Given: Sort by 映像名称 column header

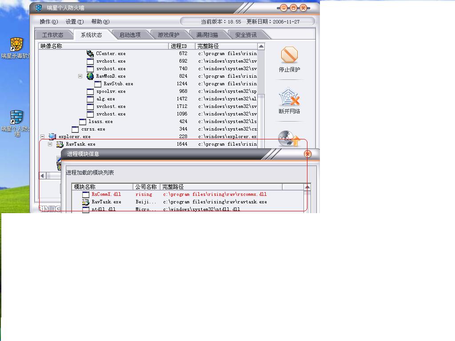Looking at the screenshot, I should (103, 46).
